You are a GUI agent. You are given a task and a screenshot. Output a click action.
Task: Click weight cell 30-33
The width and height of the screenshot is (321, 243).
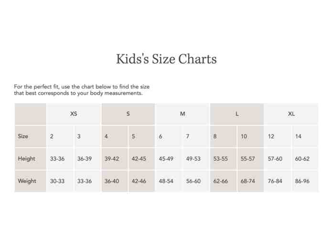coord(57,181)
